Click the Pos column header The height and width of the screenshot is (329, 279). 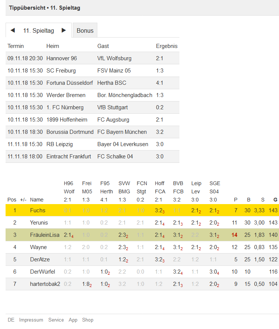coord(12,200)
